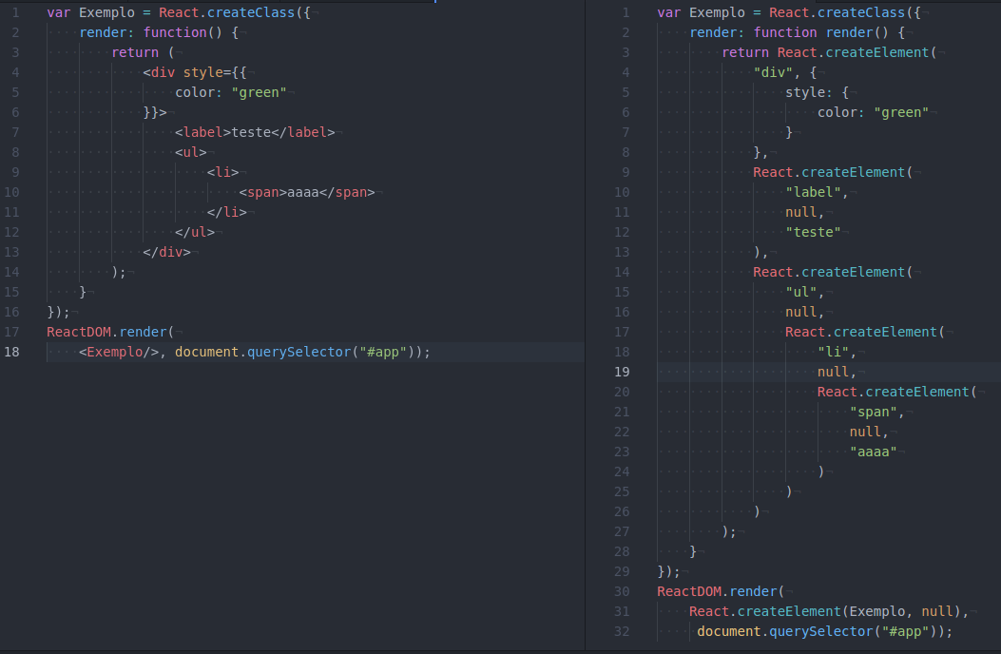Click color: "green" on left pane line 5

coord(231,92)
